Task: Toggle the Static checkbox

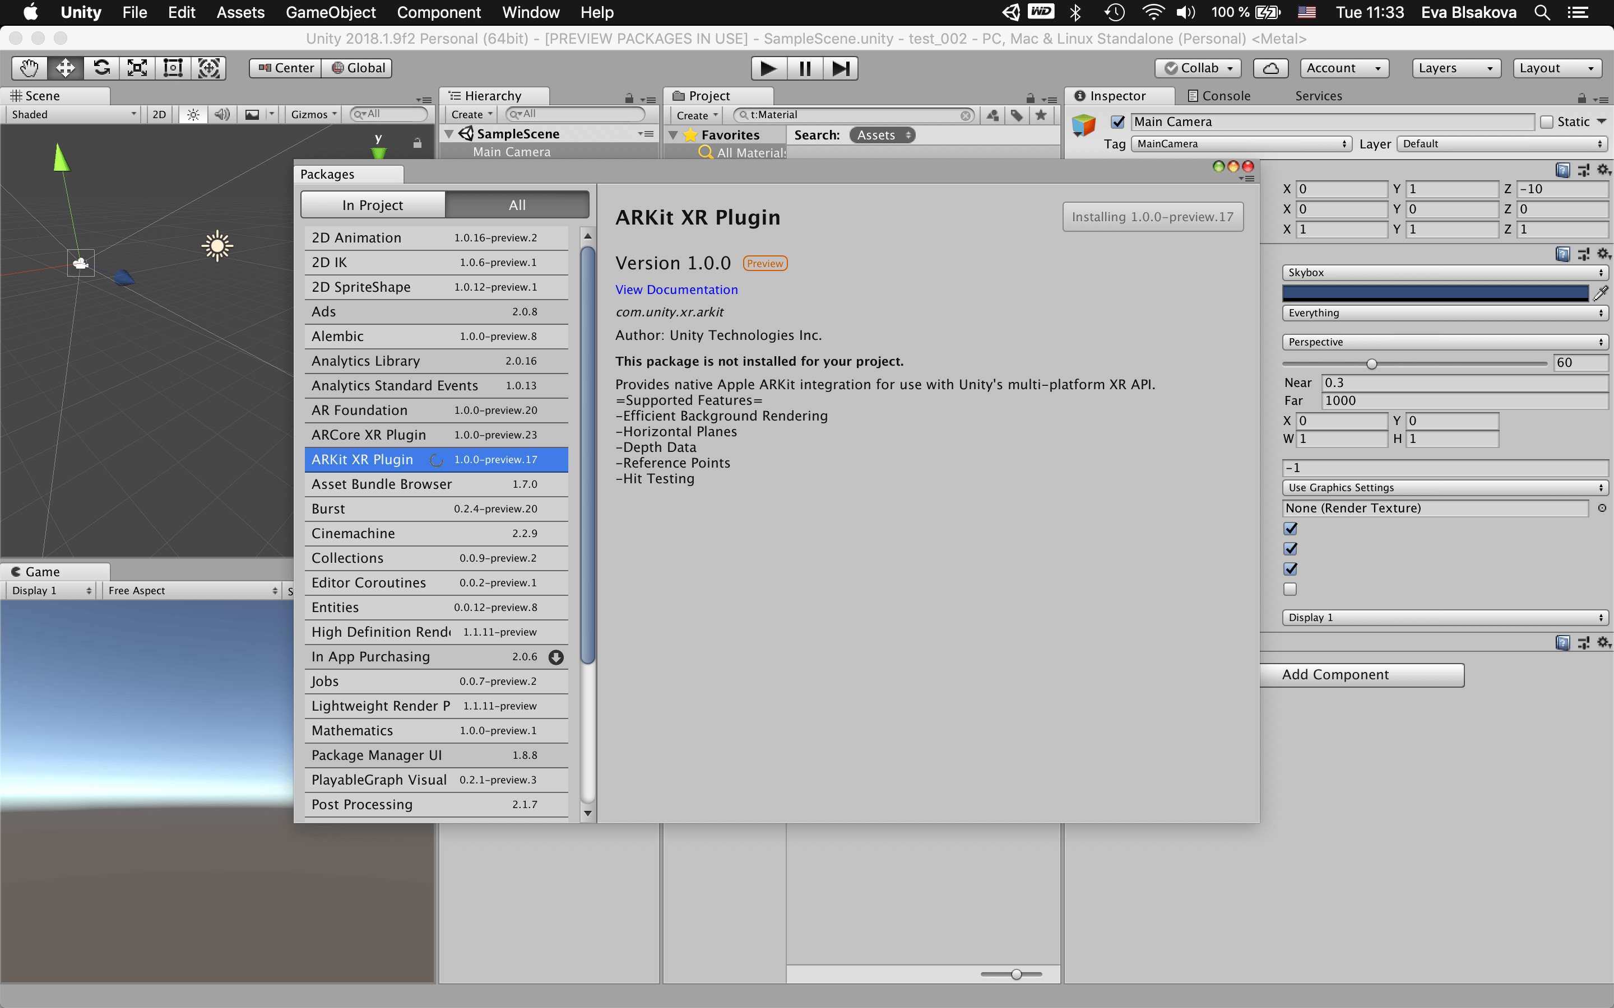Action: click(1547, 122)
